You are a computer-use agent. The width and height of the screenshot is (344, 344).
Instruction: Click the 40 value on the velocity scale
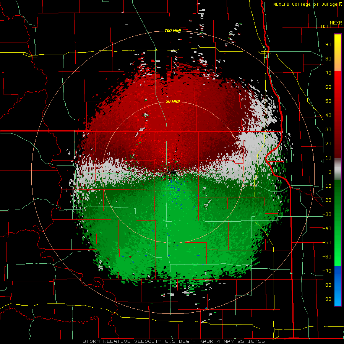328,115
